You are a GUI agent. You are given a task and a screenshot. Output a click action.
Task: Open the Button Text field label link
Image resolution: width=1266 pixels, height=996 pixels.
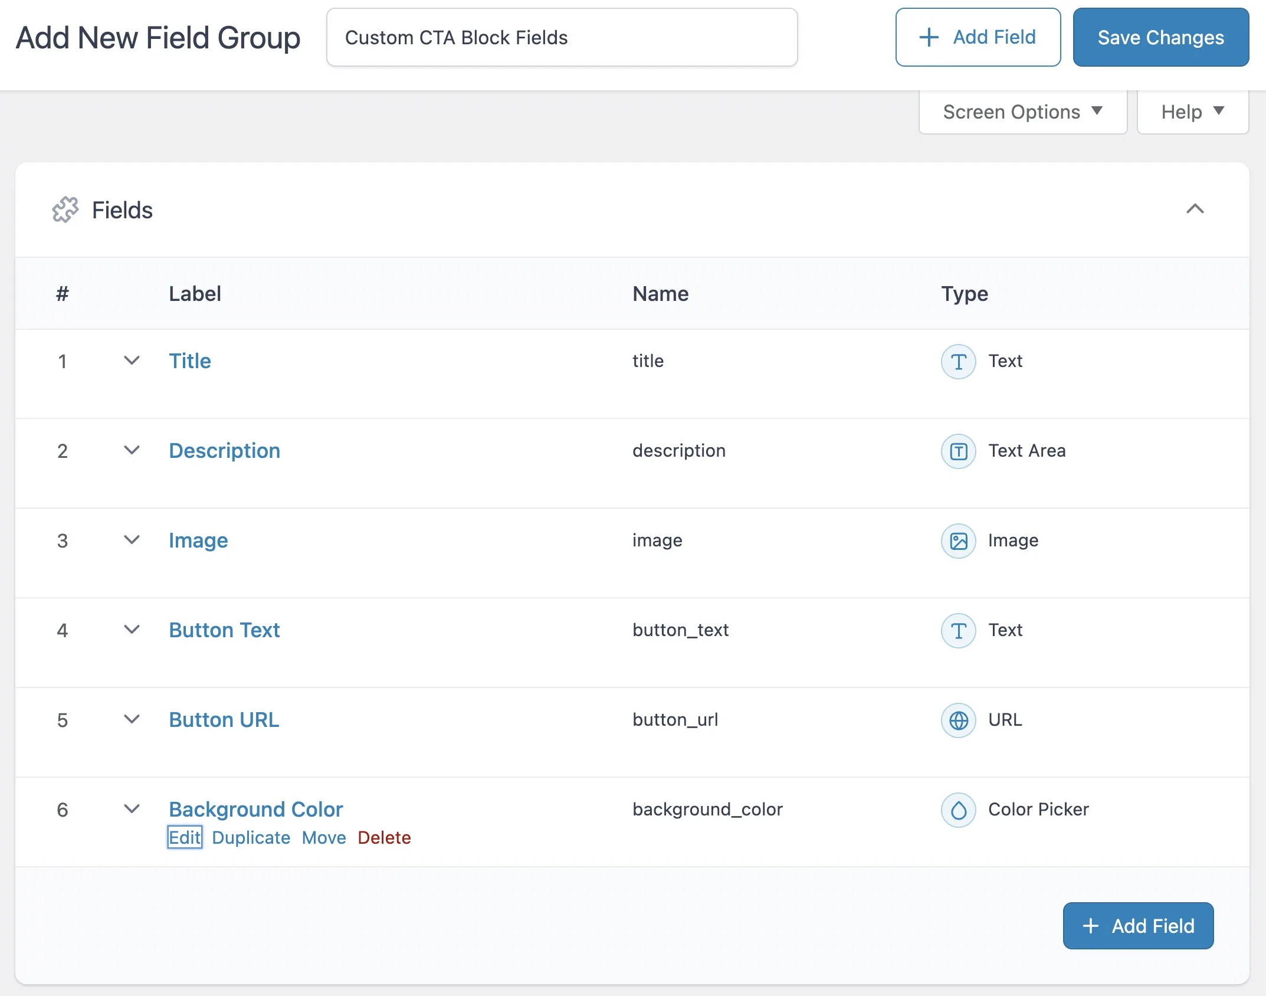224,630
